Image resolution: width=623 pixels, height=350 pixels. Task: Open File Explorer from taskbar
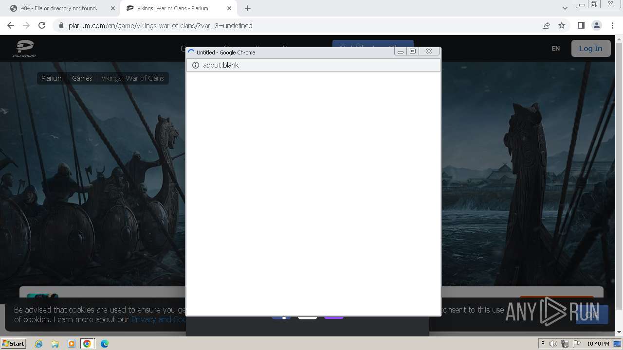pyautogui.click(x=55, y=344)
